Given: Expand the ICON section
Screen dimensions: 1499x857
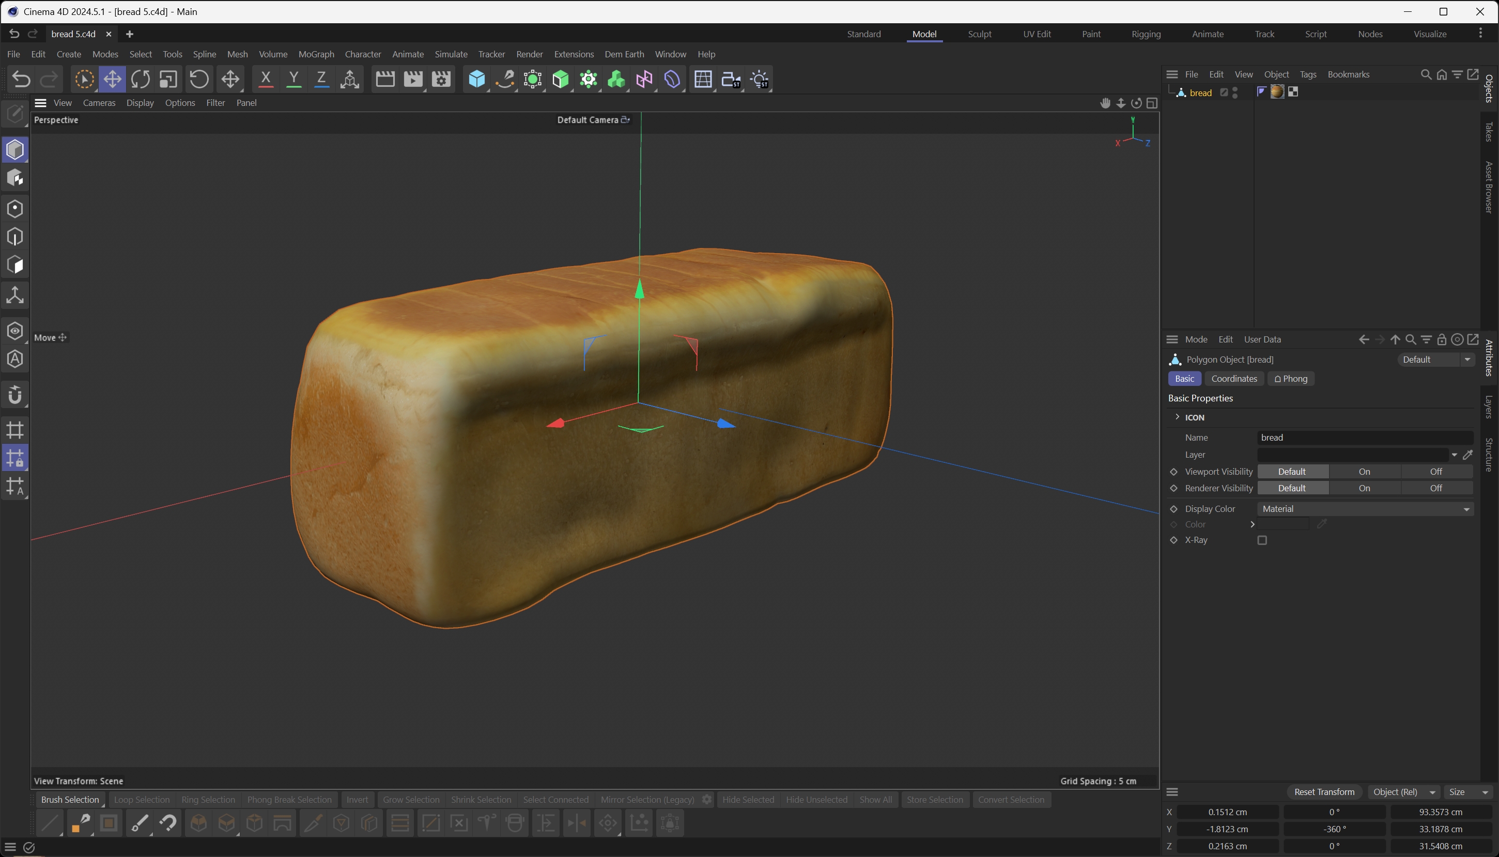Looking at the screenshot, I should 1177,417.
